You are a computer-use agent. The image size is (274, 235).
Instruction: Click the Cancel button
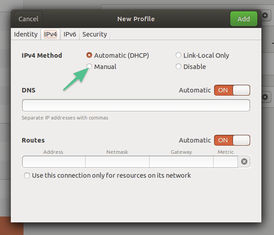pos(28,18)
